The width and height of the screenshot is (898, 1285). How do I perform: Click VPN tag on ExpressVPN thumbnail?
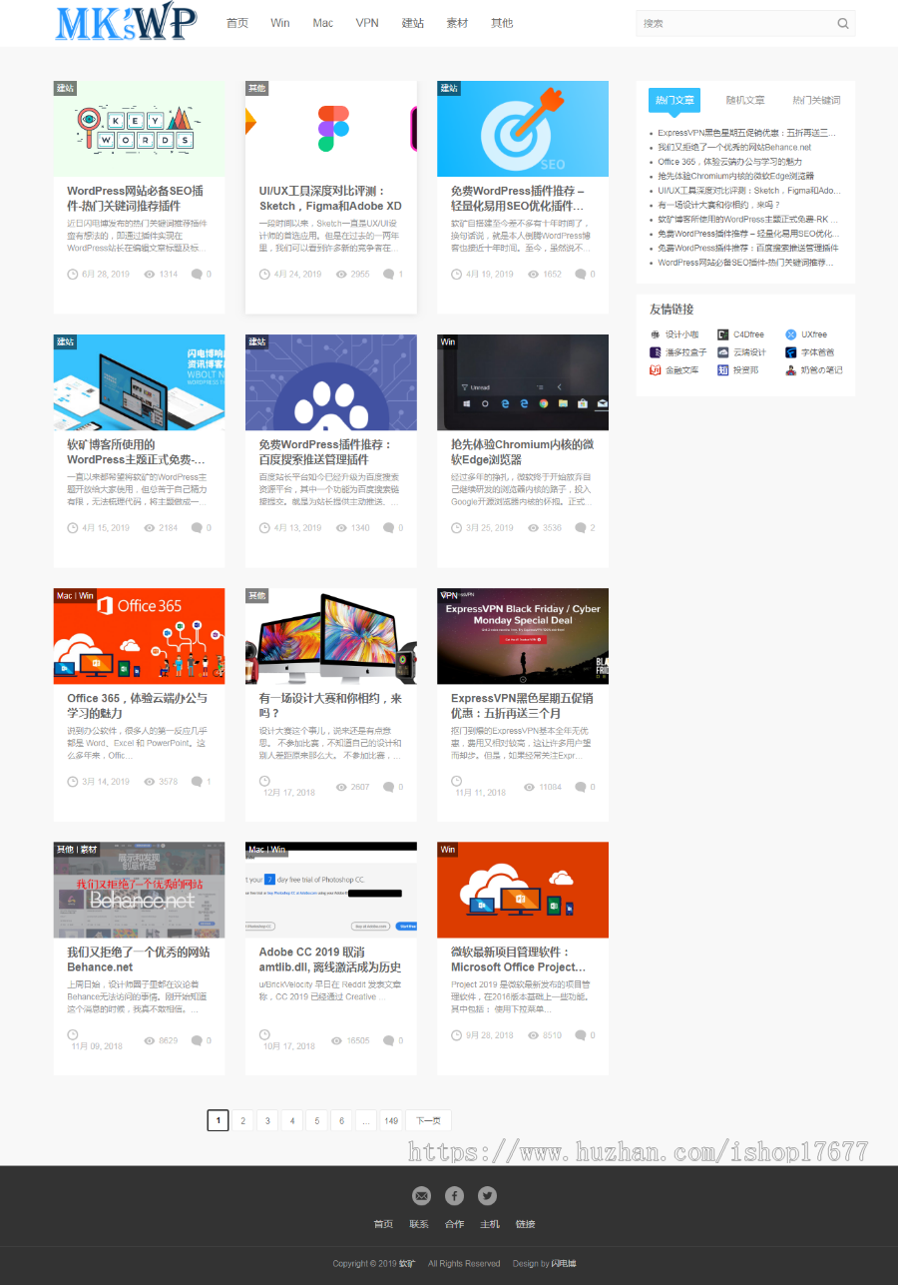tap(448, 595)
